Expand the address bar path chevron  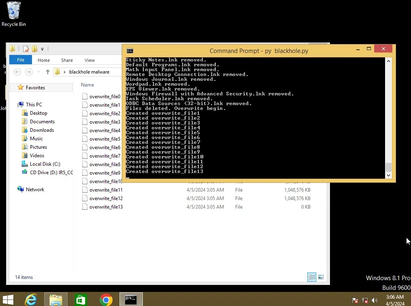click(65, 72)
